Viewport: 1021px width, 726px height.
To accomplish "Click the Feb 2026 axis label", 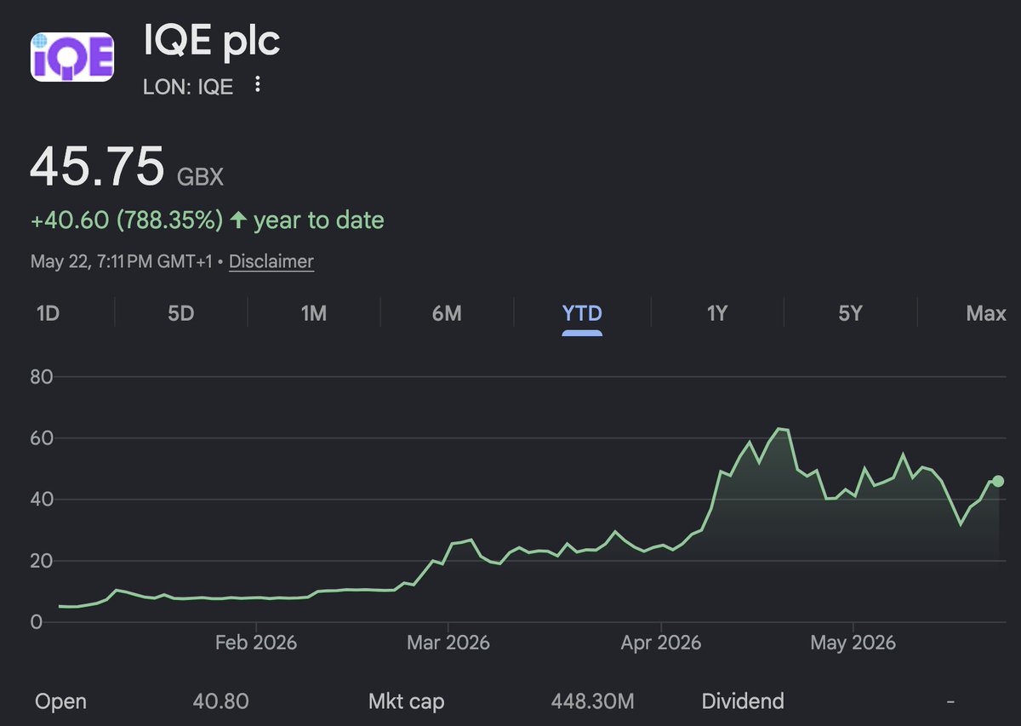I will [x=256, y=642].
